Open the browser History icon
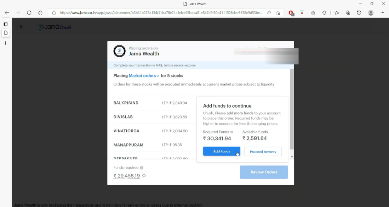Image resolution: width=389 pixels, height=207 pixels. [x=359, y=13]
